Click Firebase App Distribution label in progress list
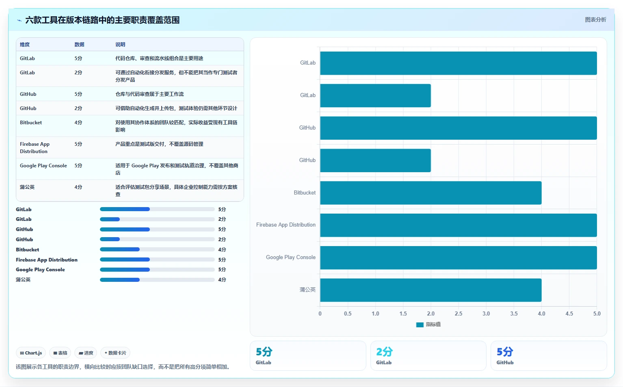 point(47,260)
